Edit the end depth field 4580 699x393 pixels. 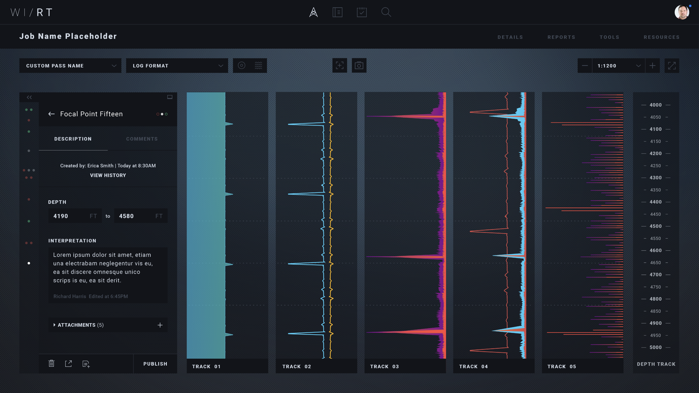pyautogui.click(x=141, y=216)
